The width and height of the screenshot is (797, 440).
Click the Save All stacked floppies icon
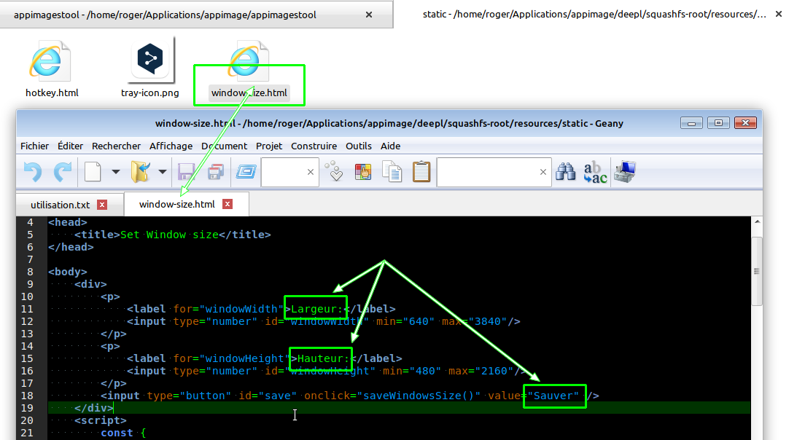[x=215, y=173]
